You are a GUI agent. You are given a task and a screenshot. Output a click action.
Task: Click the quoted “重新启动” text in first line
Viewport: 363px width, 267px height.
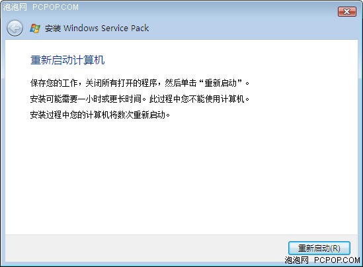coord(221,83)
